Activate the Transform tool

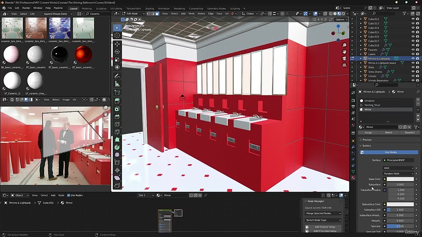tap(117, 67)
